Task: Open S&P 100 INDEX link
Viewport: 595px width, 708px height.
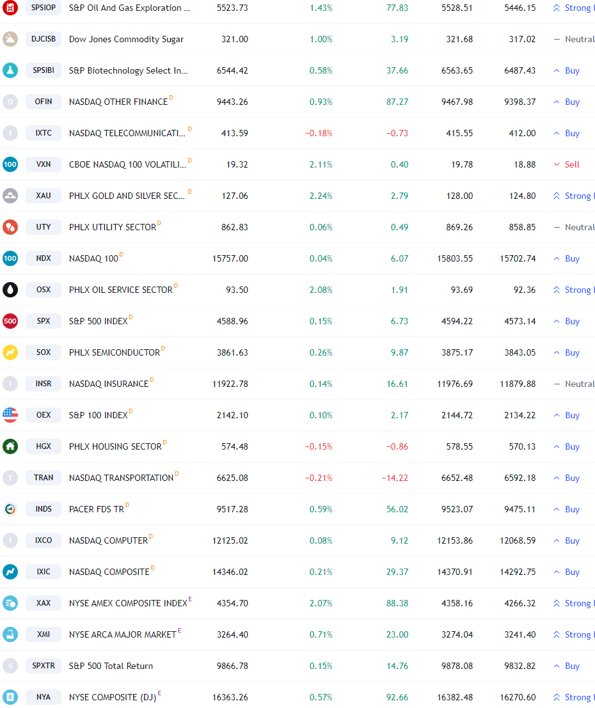Action: (98, 416)
